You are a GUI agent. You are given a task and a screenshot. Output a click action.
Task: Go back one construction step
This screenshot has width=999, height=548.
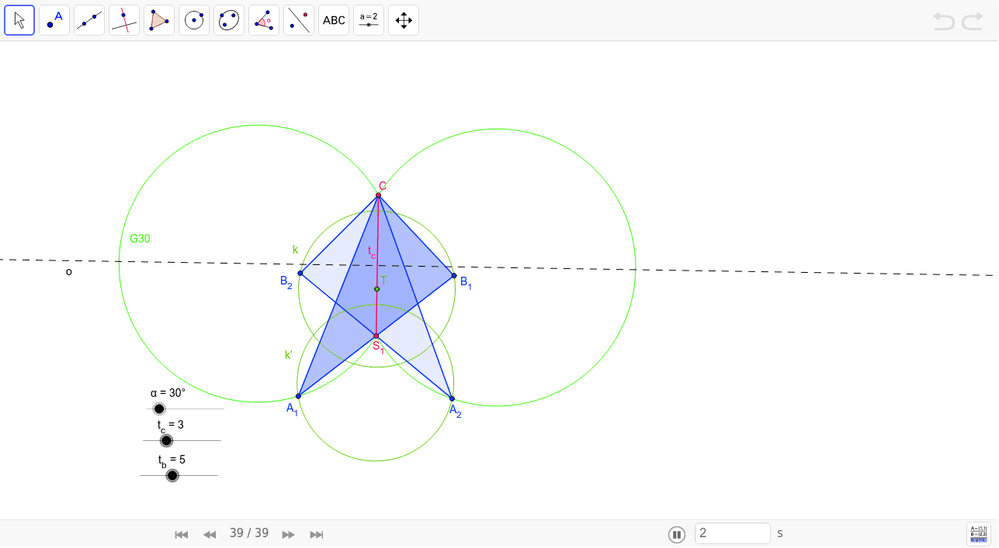pyautogui.click(x=210, y=534)
